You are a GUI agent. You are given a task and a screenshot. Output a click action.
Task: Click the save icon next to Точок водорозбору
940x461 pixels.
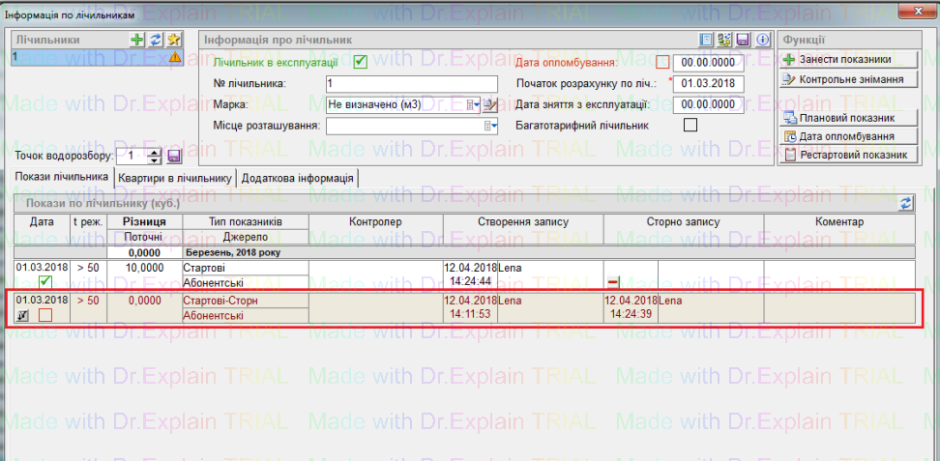coord(174,156)
